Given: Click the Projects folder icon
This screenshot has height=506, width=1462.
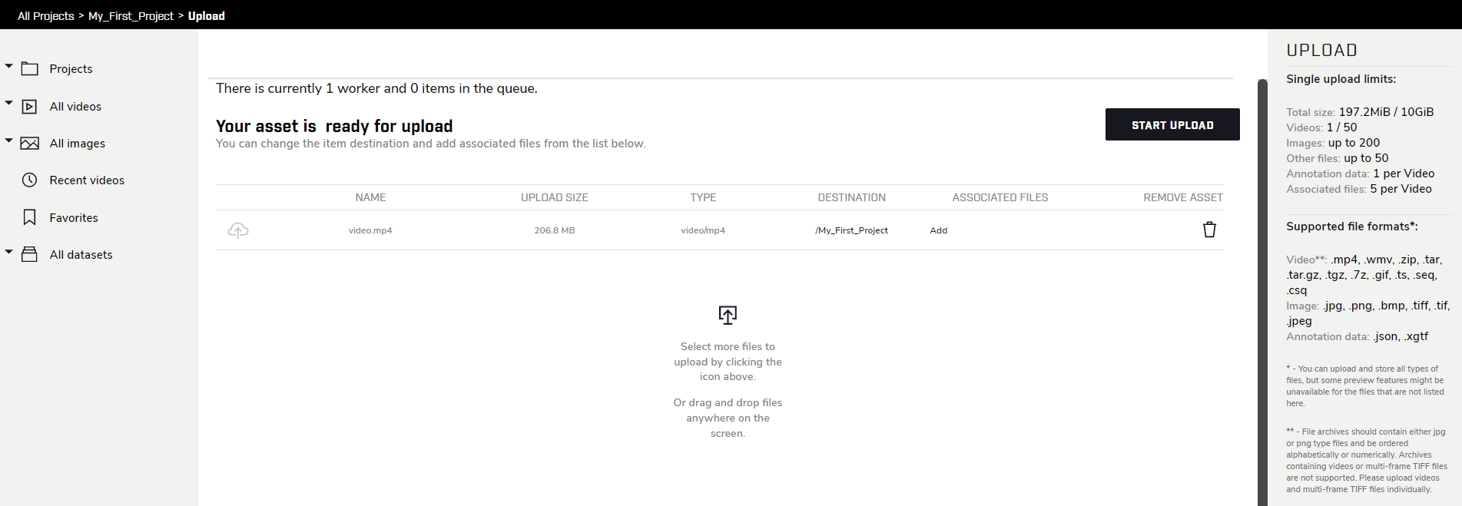Looking at the screenshot, I should coord(30,69).
